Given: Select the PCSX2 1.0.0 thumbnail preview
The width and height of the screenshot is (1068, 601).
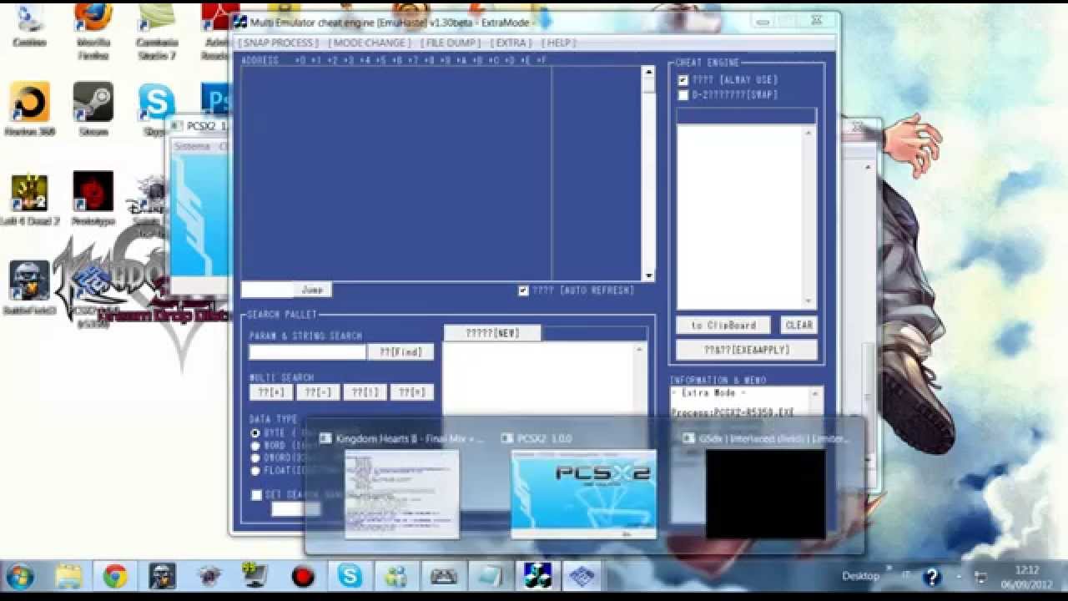Looking at the screenshot, I should pos(584,494).
